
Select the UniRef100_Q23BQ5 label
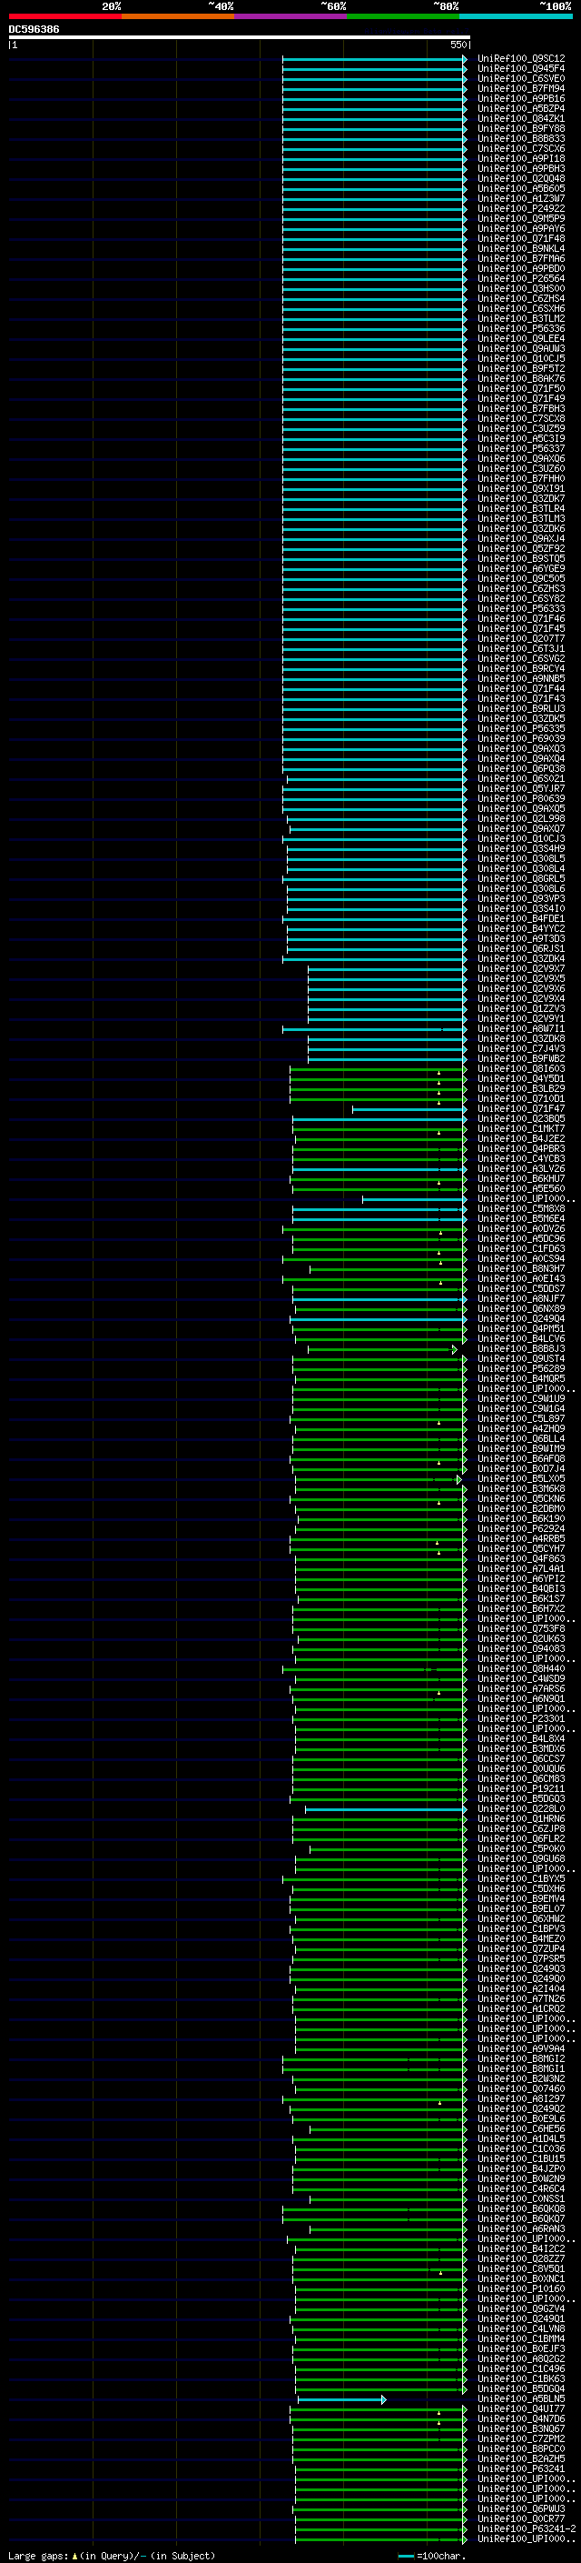[x=521, y=1118]
